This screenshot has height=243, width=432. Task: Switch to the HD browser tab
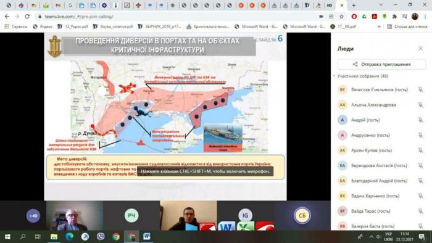tap(330, 5)
